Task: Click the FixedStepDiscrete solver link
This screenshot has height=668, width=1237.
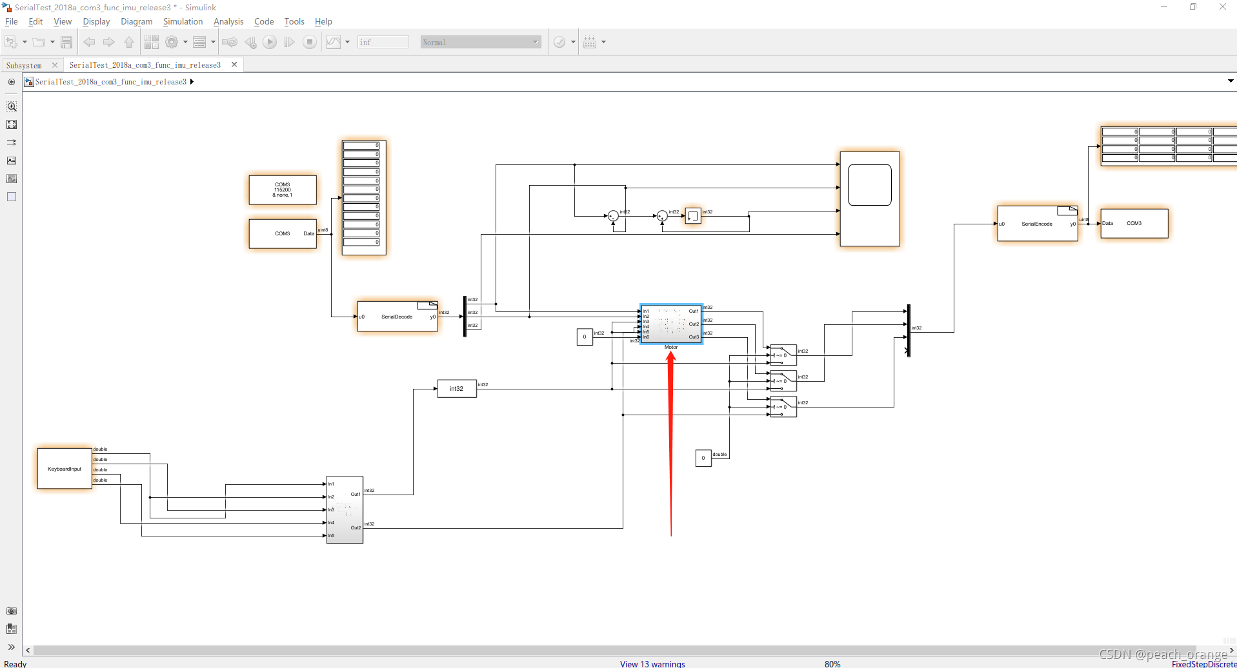Action: pos(1204,663)
